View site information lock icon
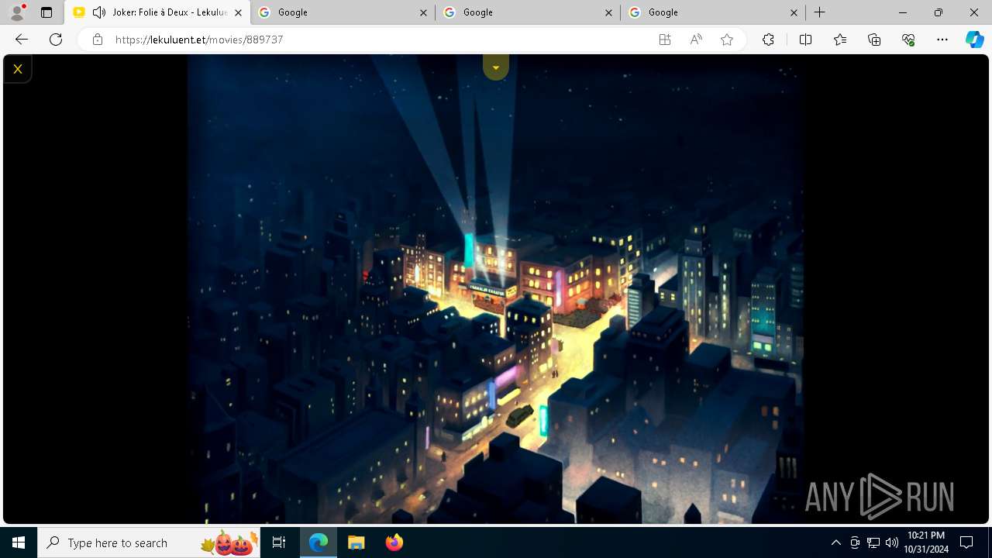 (x=98, y=40)
